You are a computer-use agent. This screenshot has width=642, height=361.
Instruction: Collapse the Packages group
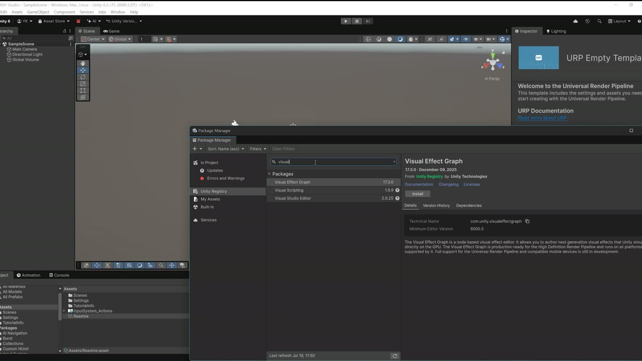coord(270,174)
